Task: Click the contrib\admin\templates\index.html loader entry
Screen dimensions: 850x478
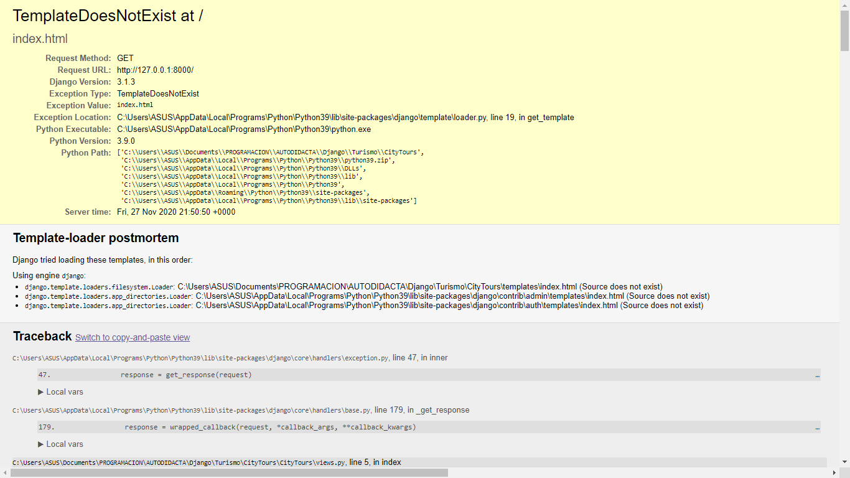Action: [367, 296]
